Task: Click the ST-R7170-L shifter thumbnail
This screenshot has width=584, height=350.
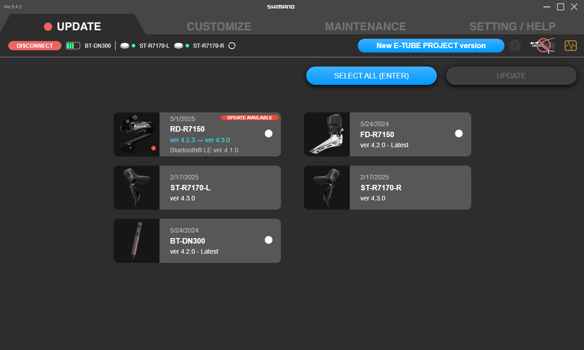Action: pyautogui.click(x=137, y=188)
